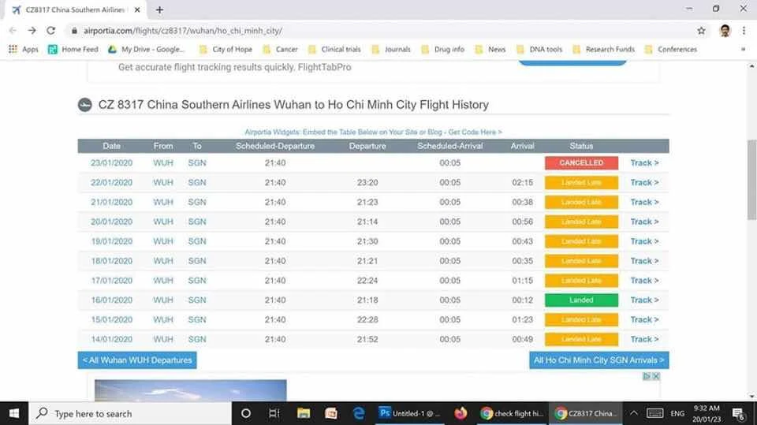Screen dimensions: 757x425
Task: Open the Windows Start menu
Action: pyautogui.click(x=14, y=413)
